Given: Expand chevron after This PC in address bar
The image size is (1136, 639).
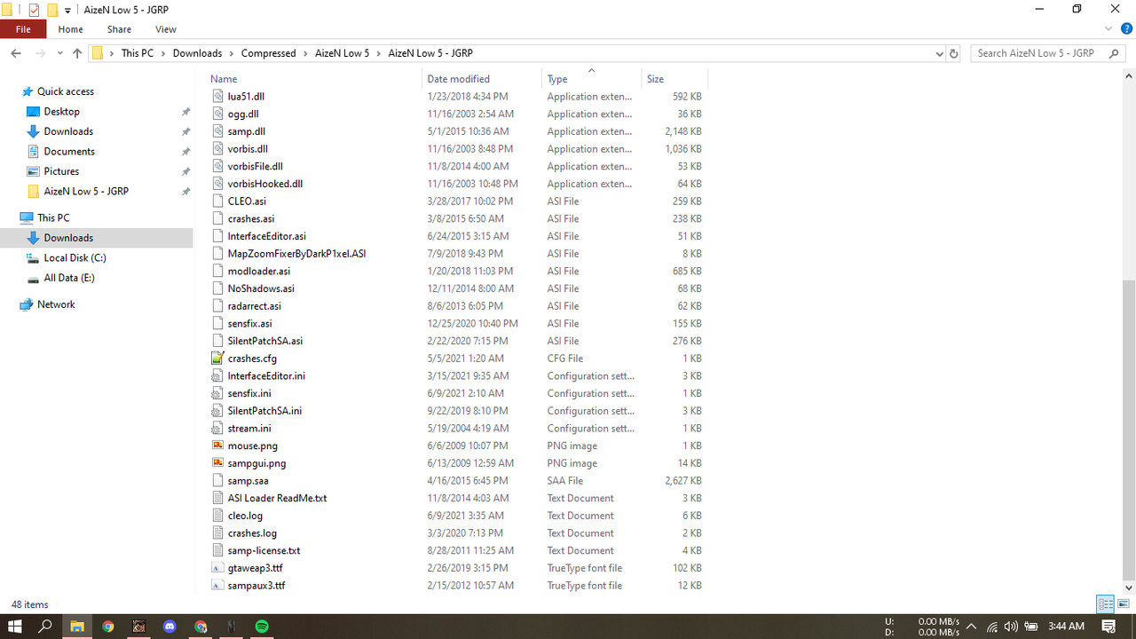Looking at the screenshot, I should tap(162, 53).
